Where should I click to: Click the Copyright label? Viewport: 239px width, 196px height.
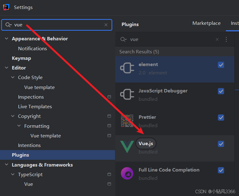(29, 116)
